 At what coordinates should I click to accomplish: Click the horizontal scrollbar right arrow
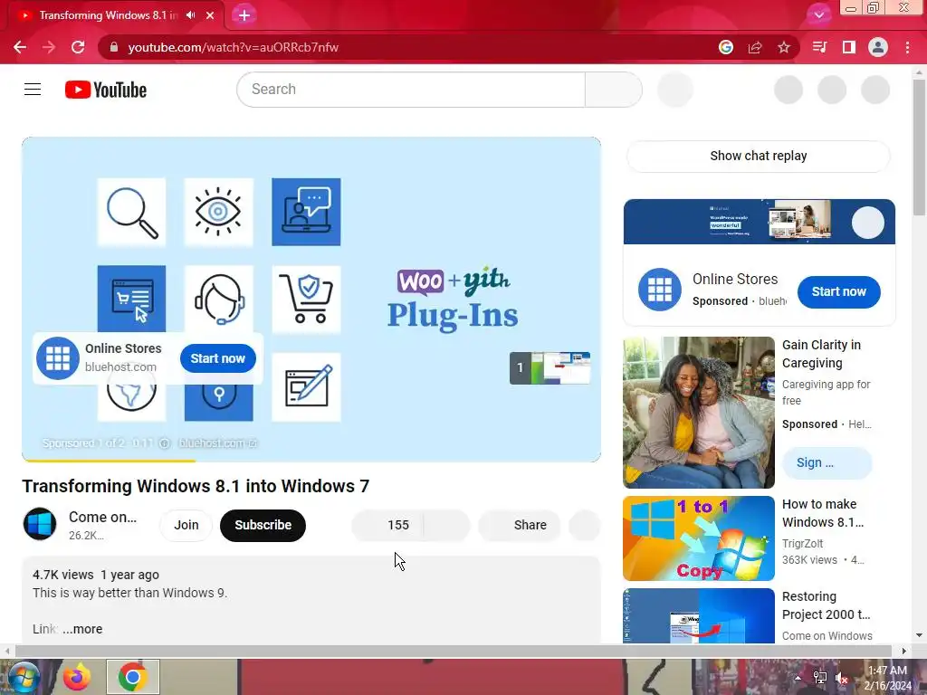[x=903, y=651]
